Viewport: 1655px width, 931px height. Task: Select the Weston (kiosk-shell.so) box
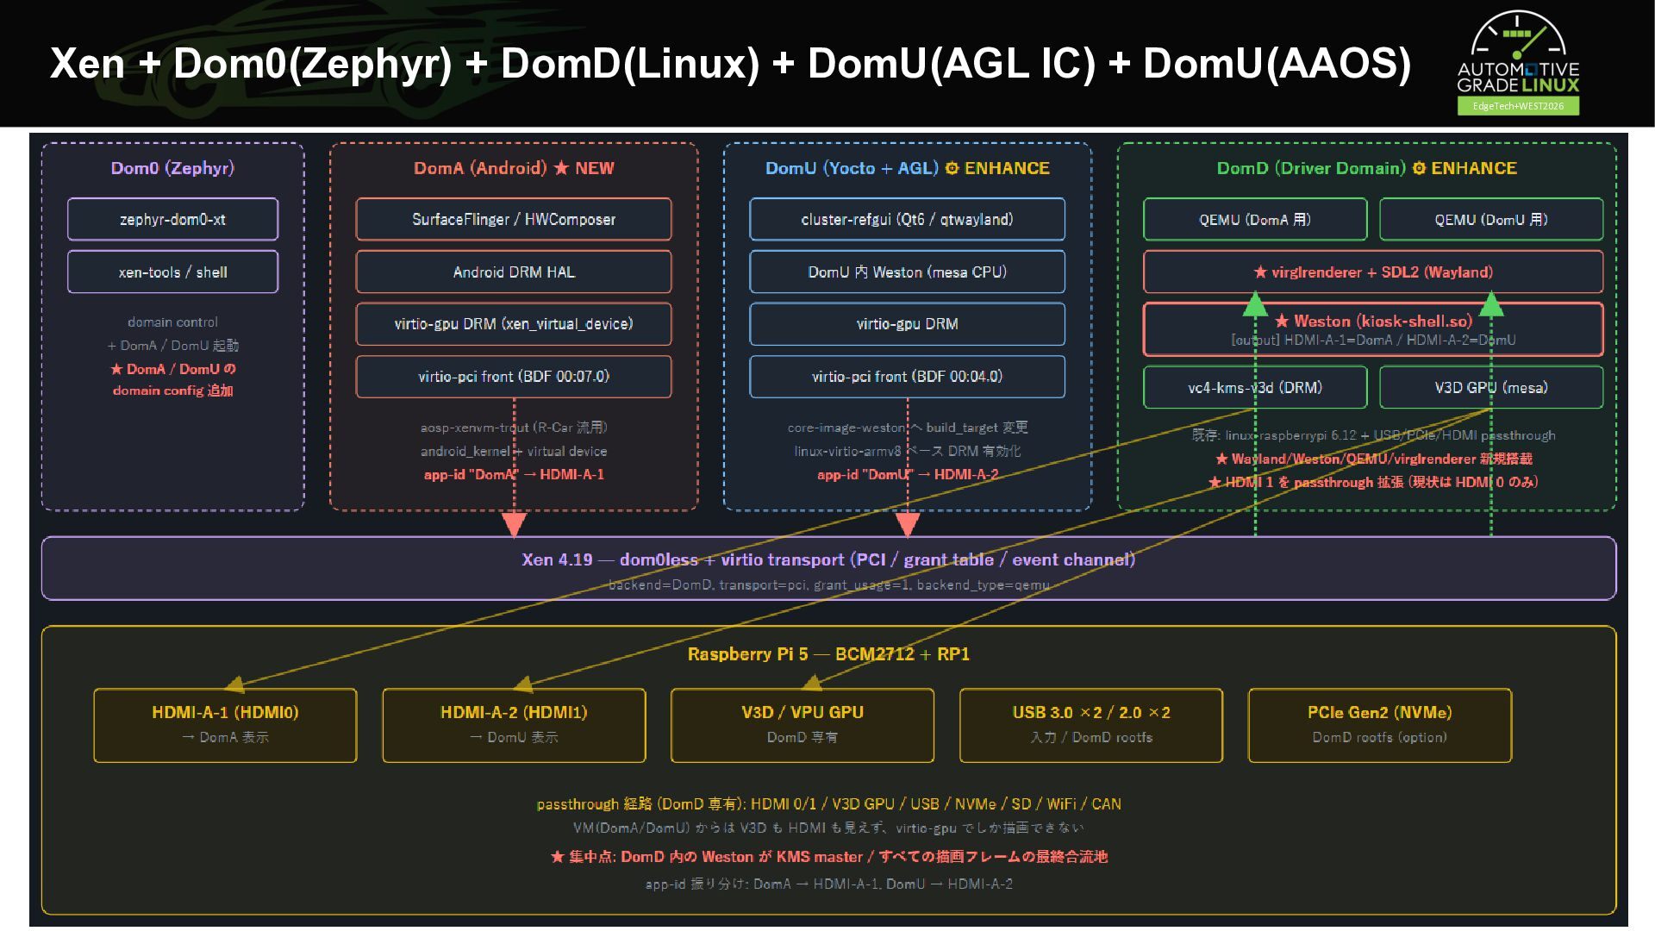click(x=1373, y=328)
